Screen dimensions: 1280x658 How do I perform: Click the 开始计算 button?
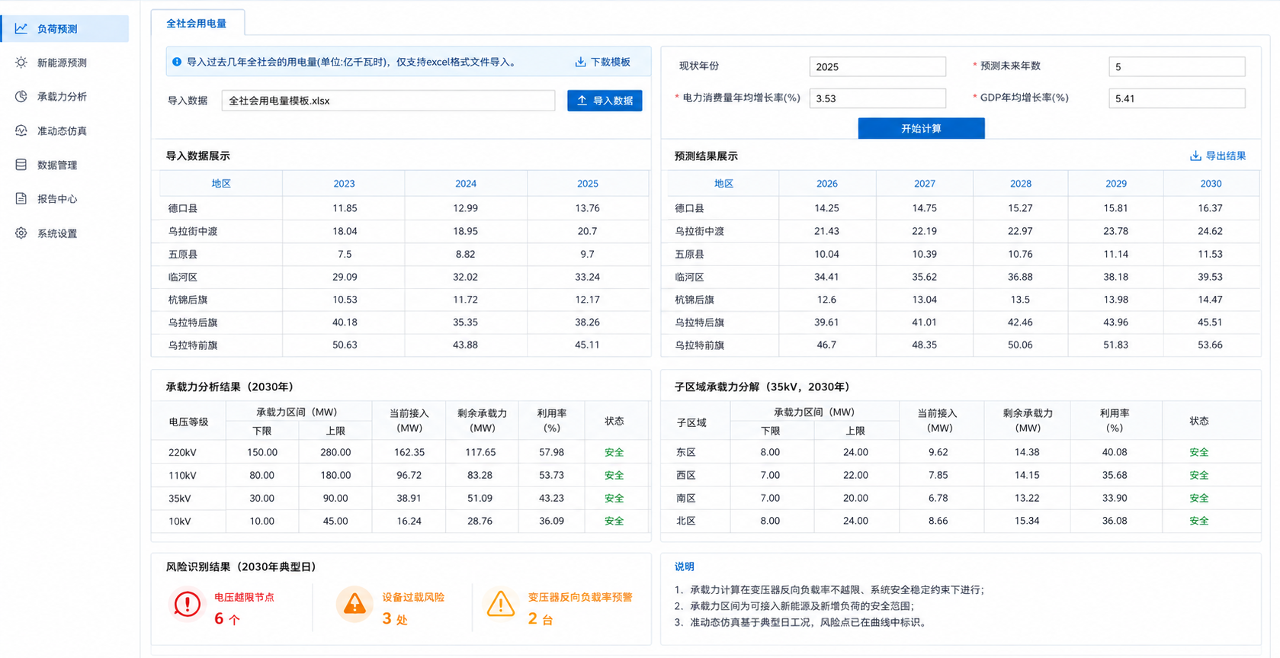coord(921,128)
